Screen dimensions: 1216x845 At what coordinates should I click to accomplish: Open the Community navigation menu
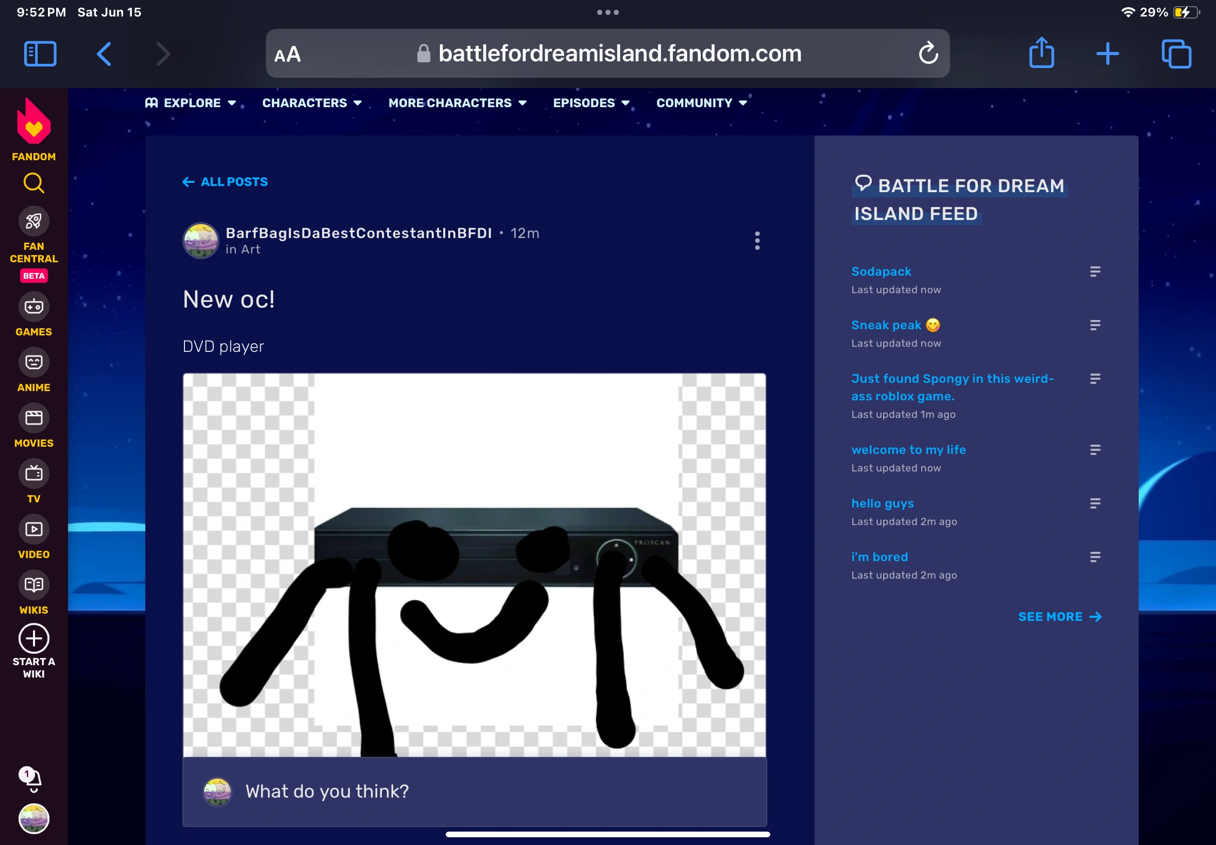pos(701,103)
